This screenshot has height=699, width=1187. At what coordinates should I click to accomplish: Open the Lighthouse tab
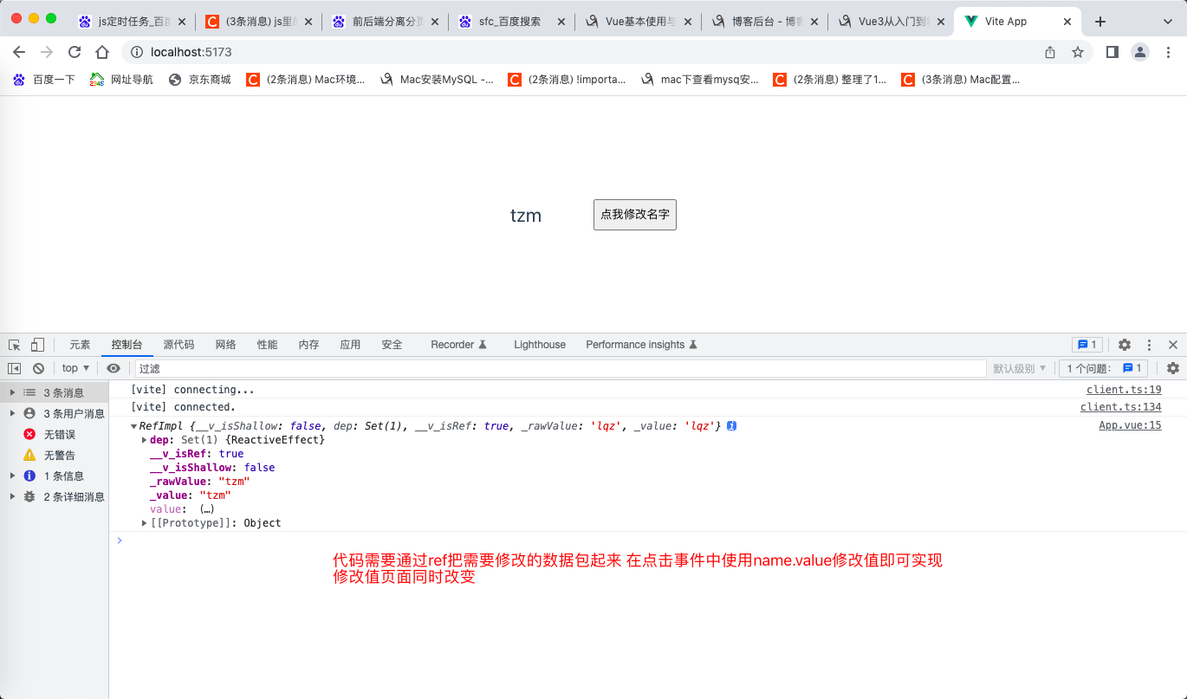(540, 345)
